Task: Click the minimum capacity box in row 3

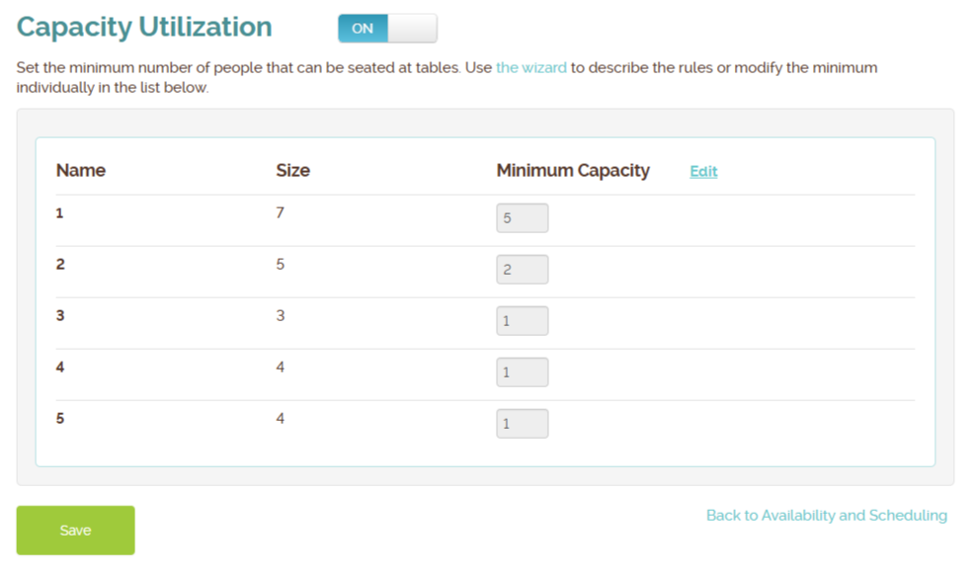Action: click(522, 321)
